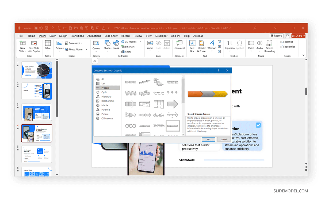
Task: Start a Screen Recording from Media
Action: 270,46
